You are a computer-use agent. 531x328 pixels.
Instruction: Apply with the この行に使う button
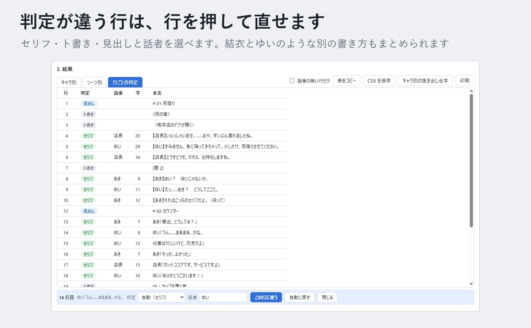266,297
